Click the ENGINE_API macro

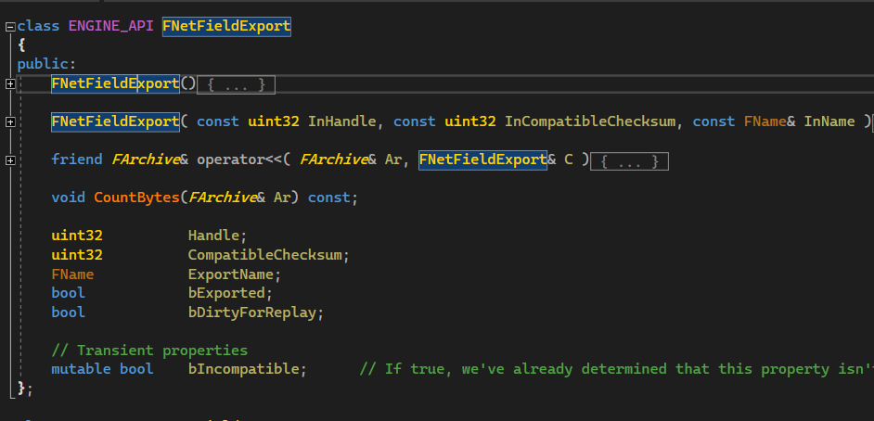point(110,27)
